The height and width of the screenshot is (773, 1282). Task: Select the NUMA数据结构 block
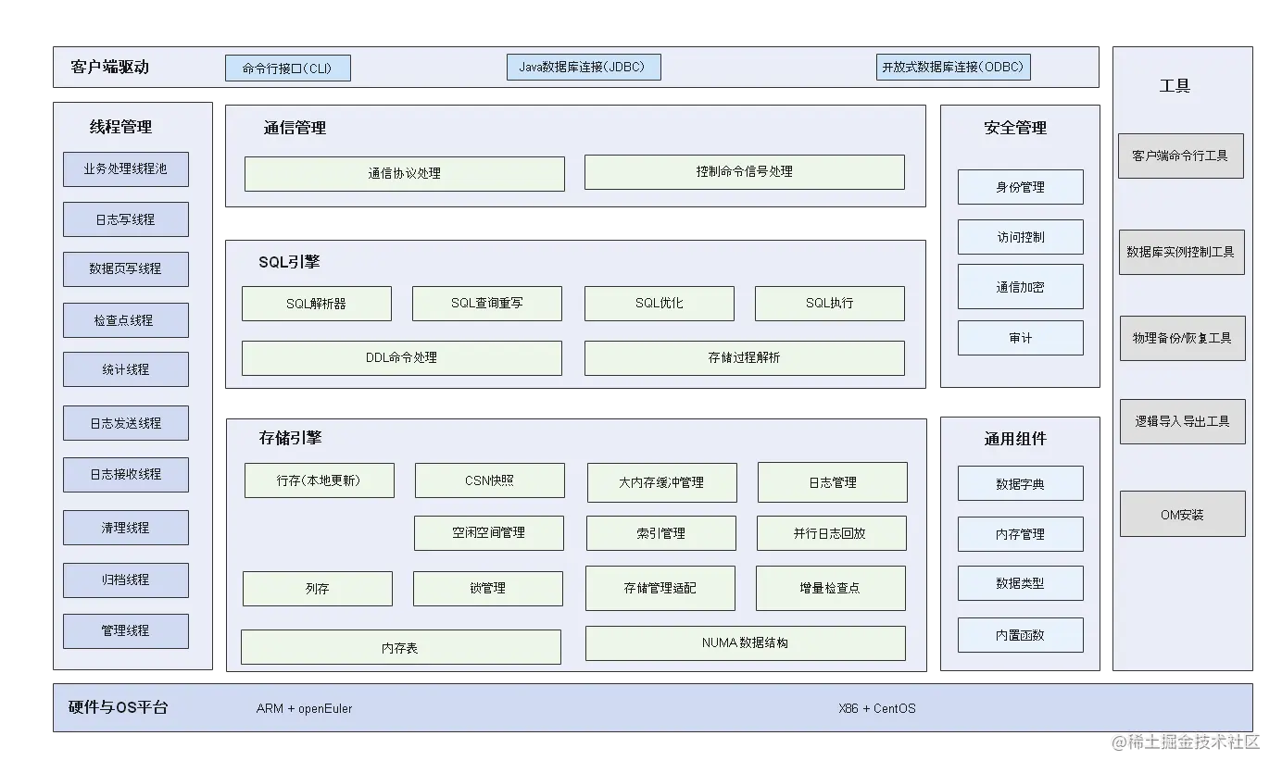tap(745, 642)
